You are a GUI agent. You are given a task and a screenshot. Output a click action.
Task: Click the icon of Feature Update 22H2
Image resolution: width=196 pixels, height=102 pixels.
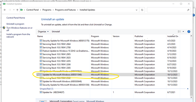coord(41,51)
